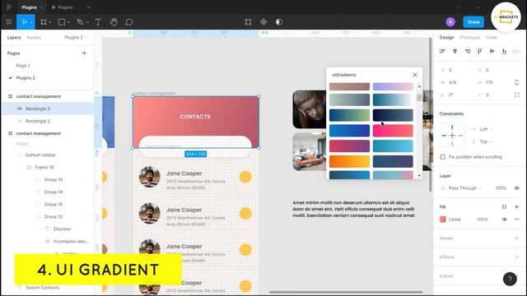This screenshot has width=527, height=296.
Task: Open the Plugins 2 page dropdown
Action: coord(76,37)
